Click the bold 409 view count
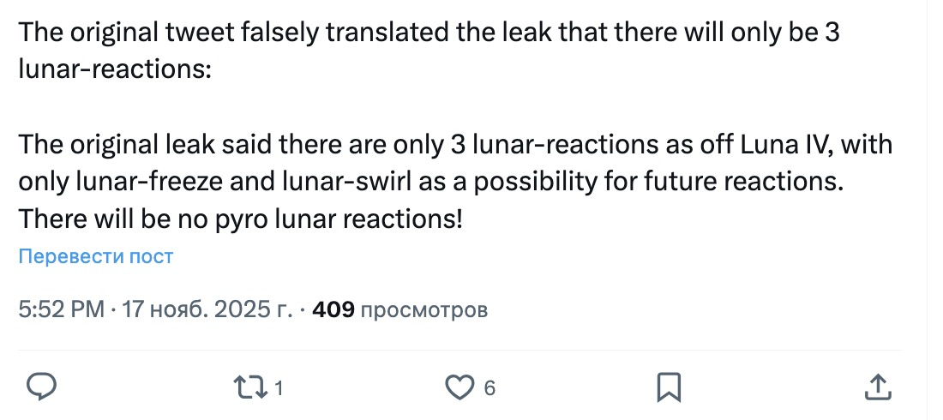The height and width of the screenshot is (420, 943). [x=333, y=309]
